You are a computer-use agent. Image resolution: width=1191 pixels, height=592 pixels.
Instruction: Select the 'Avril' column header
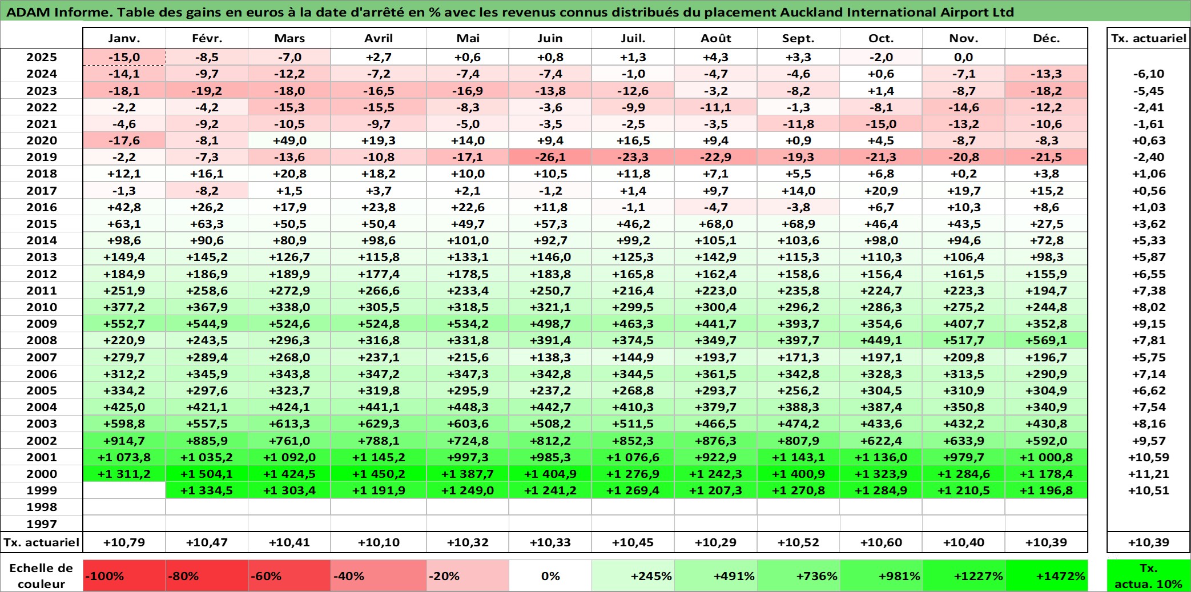point(379,38)
